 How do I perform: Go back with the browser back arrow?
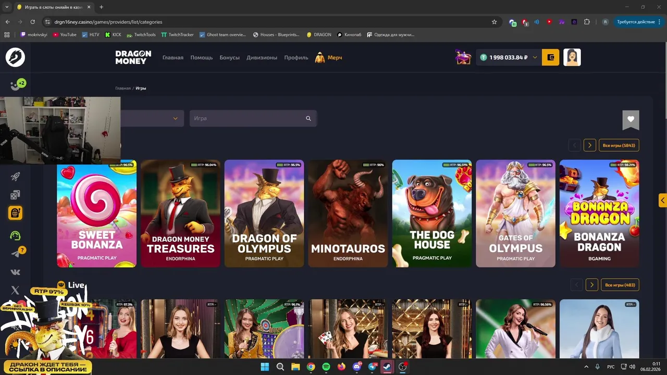(x=7, y=22)
